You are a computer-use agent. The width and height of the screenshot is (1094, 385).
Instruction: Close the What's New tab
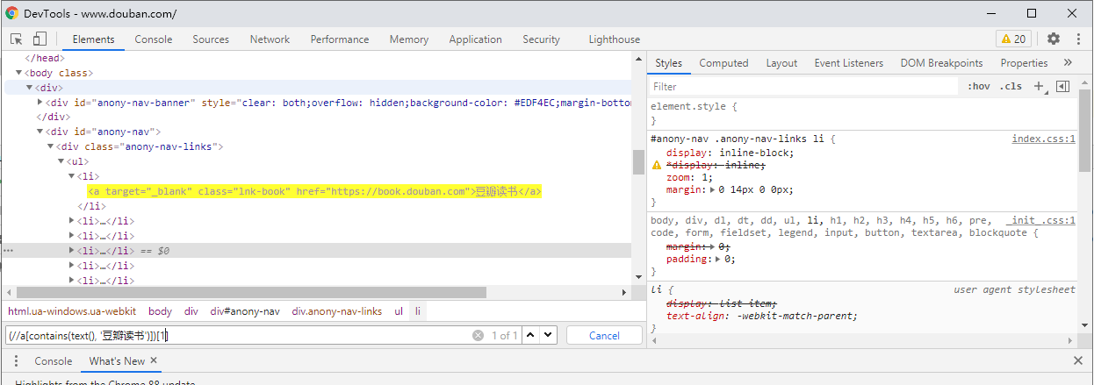coord(154,360)
